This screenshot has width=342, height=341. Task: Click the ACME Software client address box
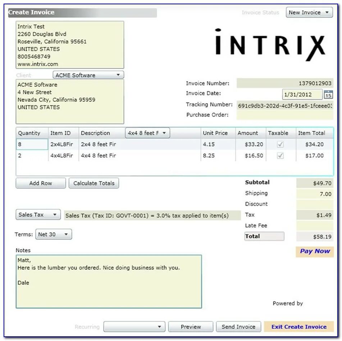(70, 102)
